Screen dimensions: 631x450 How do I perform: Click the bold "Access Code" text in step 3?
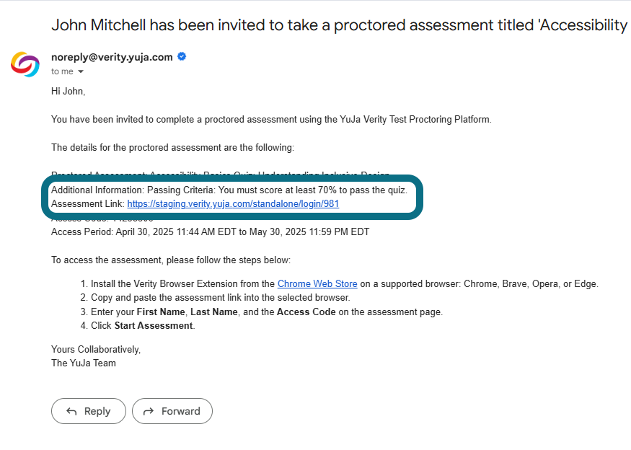306,312
